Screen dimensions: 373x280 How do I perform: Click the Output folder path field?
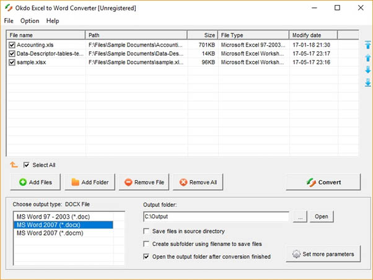[216, 217]
